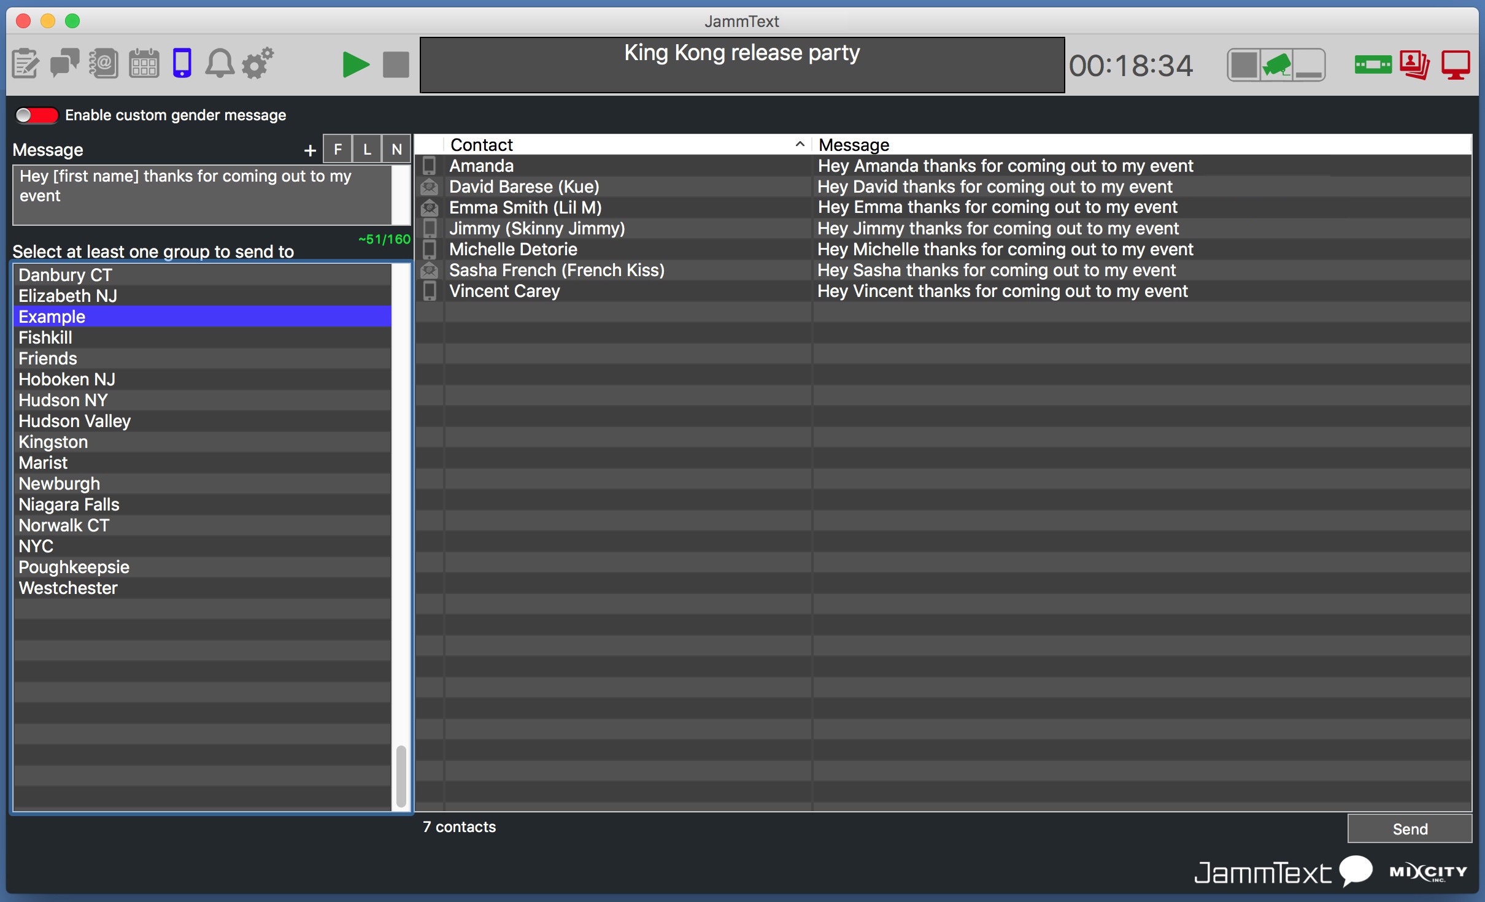Screen dimensions: 1485x902
Task: Open the clipboard notes editor icon
Action: pyautogui.click(x=25, y=64)
